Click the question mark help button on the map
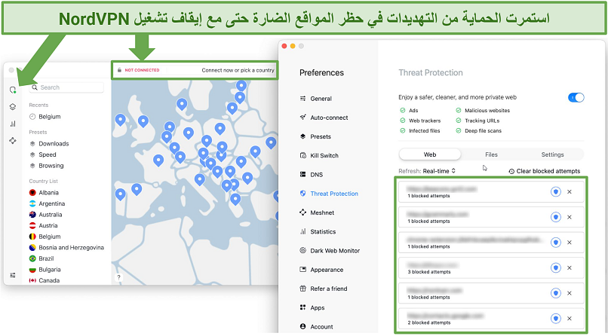This screenshot has height=336, width=608. (x=118, y=277)
